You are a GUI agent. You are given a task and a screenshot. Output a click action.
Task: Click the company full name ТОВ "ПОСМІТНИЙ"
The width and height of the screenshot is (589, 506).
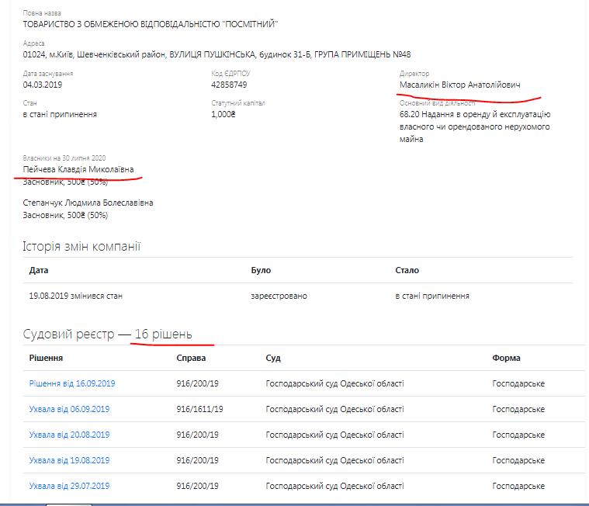click(x=151, y=24)
